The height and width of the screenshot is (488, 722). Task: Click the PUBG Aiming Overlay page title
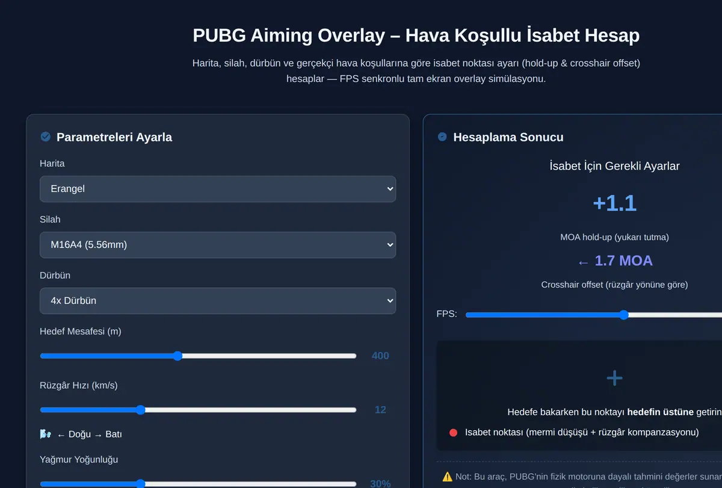point(416,35)
